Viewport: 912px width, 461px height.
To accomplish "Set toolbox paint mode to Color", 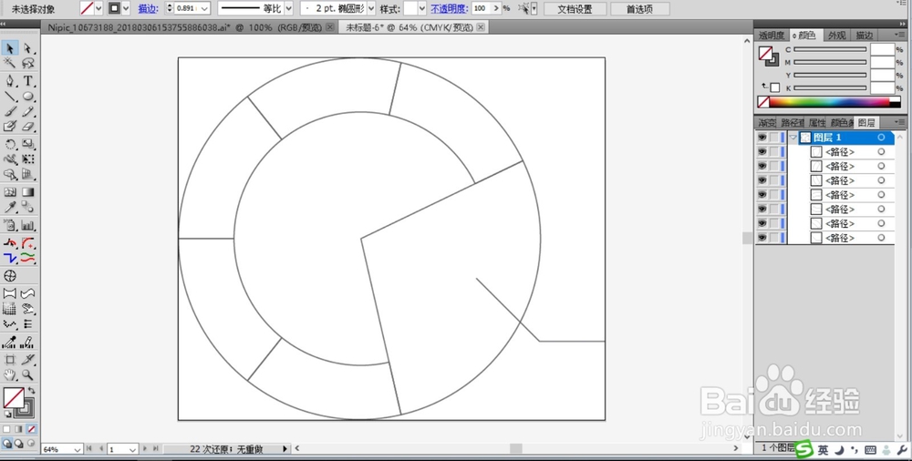I will coord(6,429).
